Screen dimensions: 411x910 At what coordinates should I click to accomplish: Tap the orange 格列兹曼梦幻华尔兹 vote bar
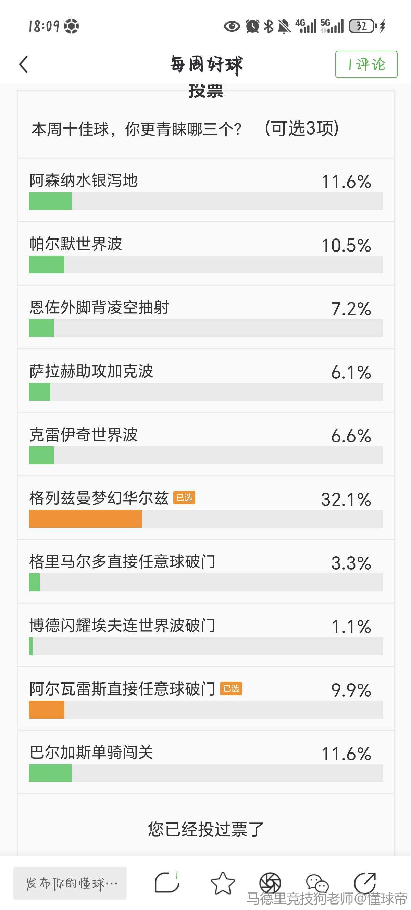86,518
